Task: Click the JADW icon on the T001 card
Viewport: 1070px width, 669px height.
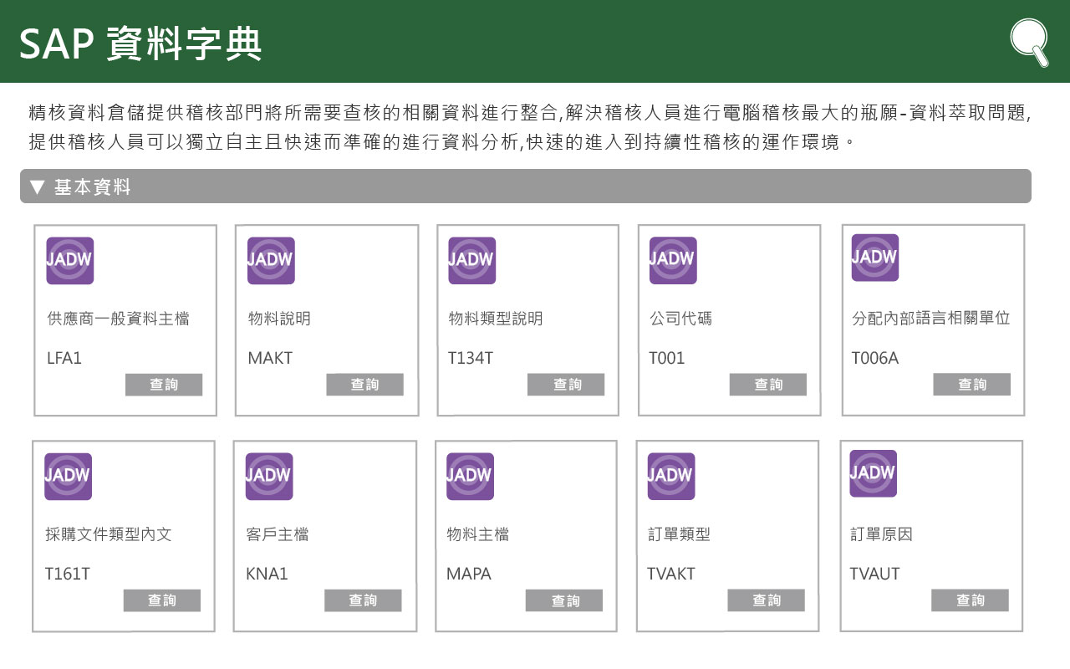Action: click(x=671, y=260)
